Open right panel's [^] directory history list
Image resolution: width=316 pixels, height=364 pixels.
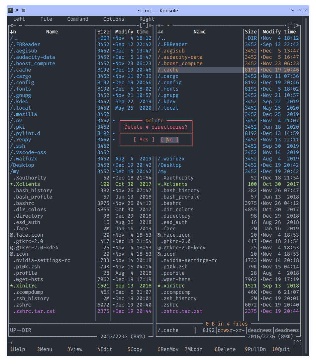[291, 25]
